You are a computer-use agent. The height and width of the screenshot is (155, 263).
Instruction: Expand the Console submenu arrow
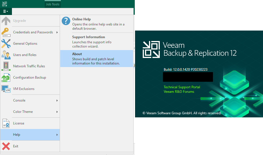click(57, 100)
